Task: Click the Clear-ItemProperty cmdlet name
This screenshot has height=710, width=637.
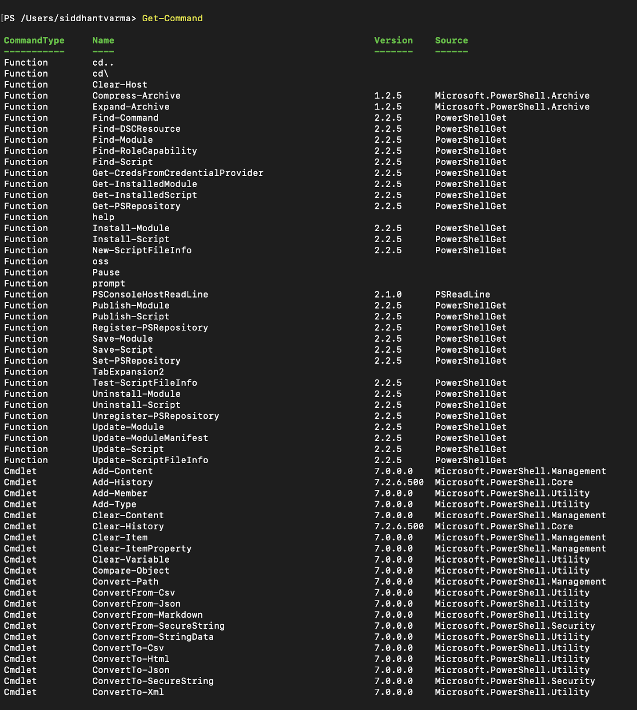Action: pos(142,549)
